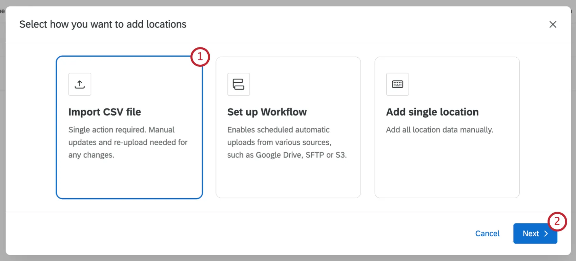Click the upload icon on the Import CSV card
576x261 pixels.
(80, 84)
